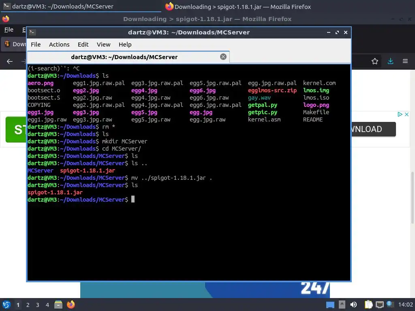Click 'egg6.jpg' in terminal listing
This screenshot has width=415, height=311.
[x=203, y=90]
